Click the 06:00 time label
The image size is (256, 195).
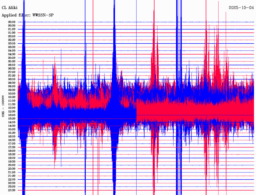coord(12,65)
